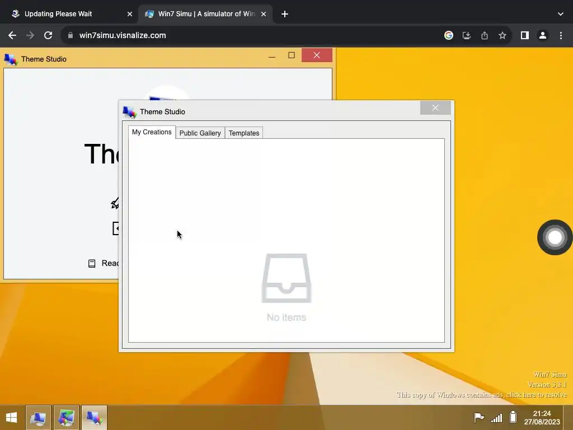The height and width of the screenshot is (430, 573).
Task: Open a new browser tab
Action: (285, 14)
